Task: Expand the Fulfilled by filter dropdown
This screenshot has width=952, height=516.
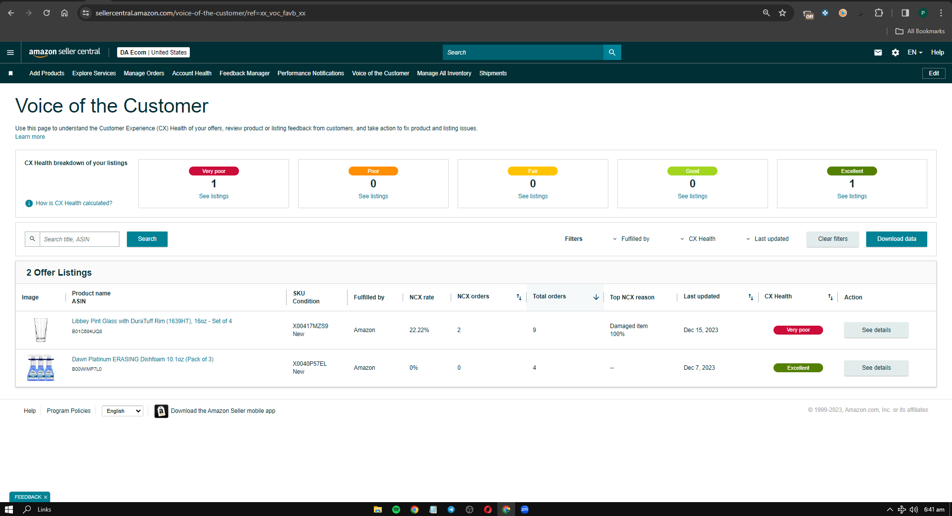Action: click(x=631, y=239)
